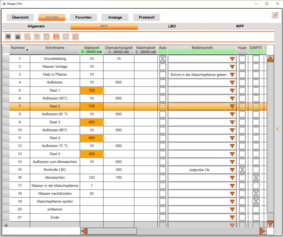Click the comment speech bubble icon
Image resolution: width=283 pixels, height=237 pixels.
66,37
